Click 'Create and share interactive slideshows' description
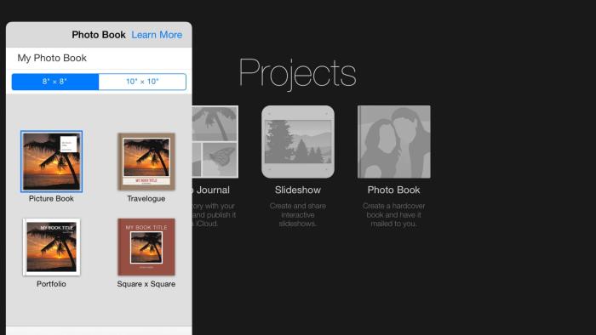Screen dimensions: 596x335 (298, 215)
